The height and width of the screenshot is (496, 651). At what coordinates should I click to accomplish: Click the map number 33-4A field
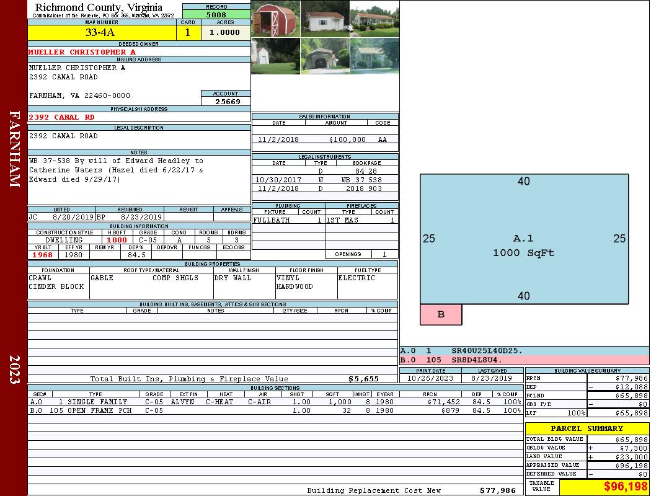pos(102,32)
